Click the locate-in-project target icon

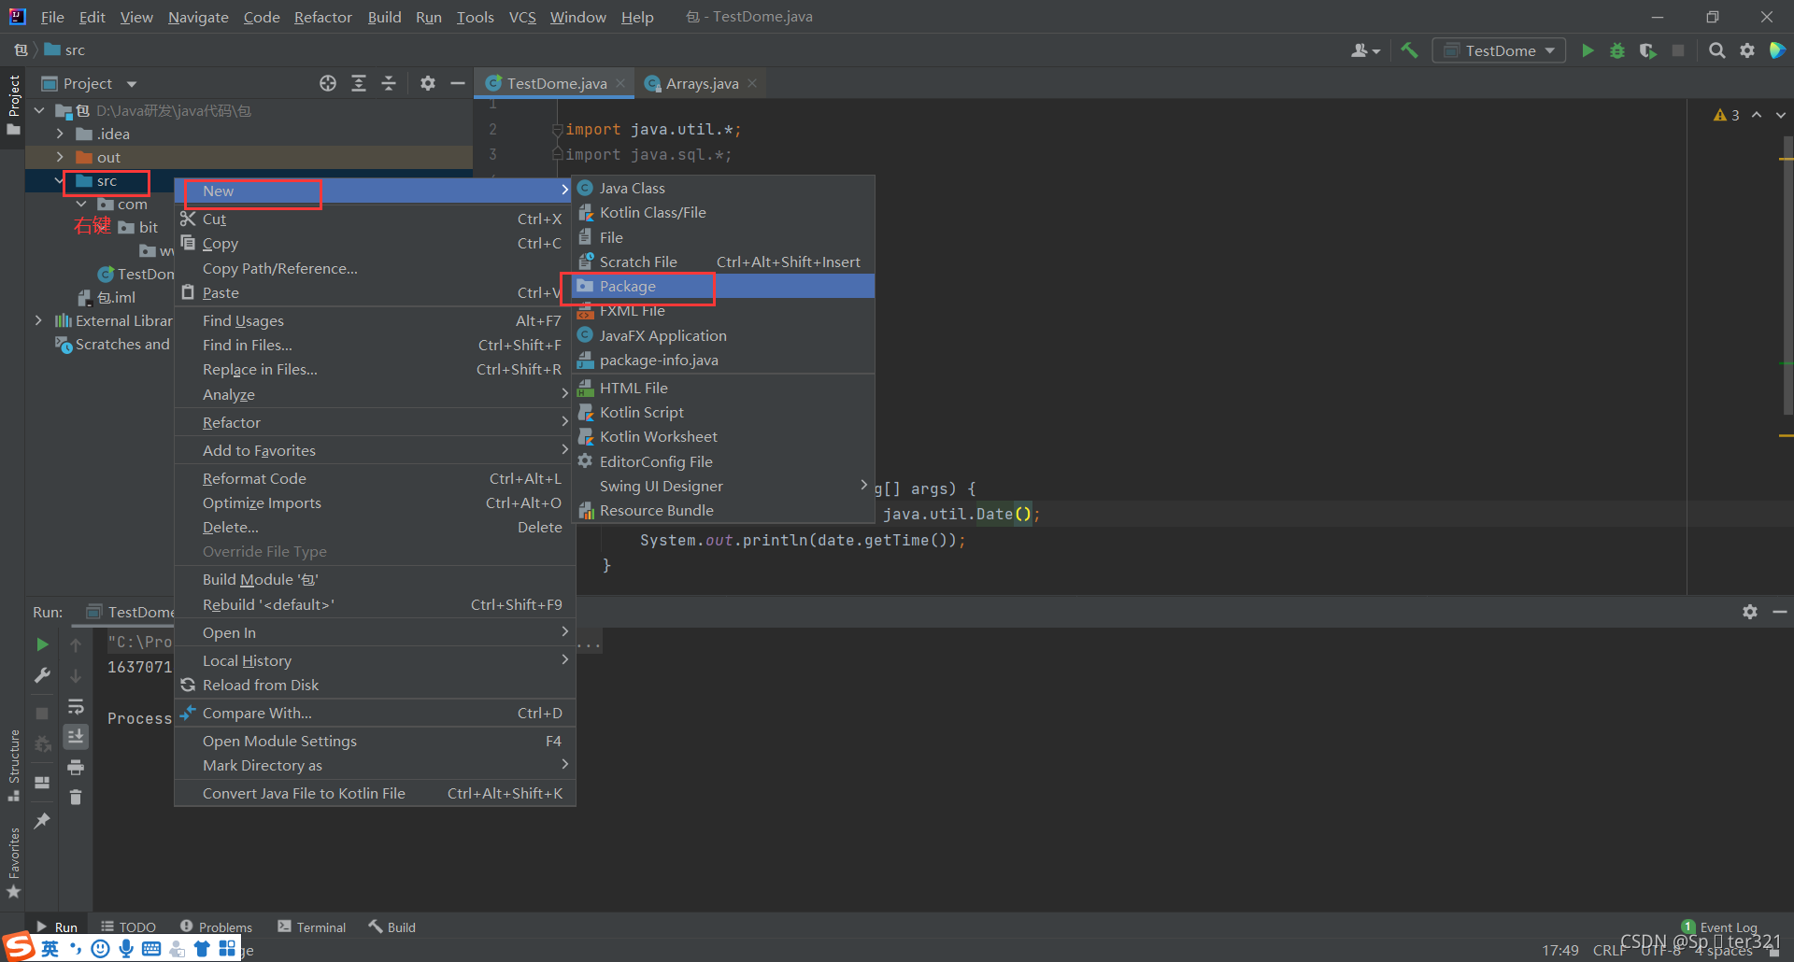click(x=328, y=83)
